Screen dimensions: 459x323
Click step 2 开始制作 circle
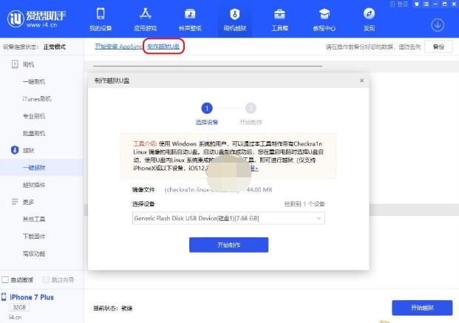pyautogui.click(x=251, y=109)
